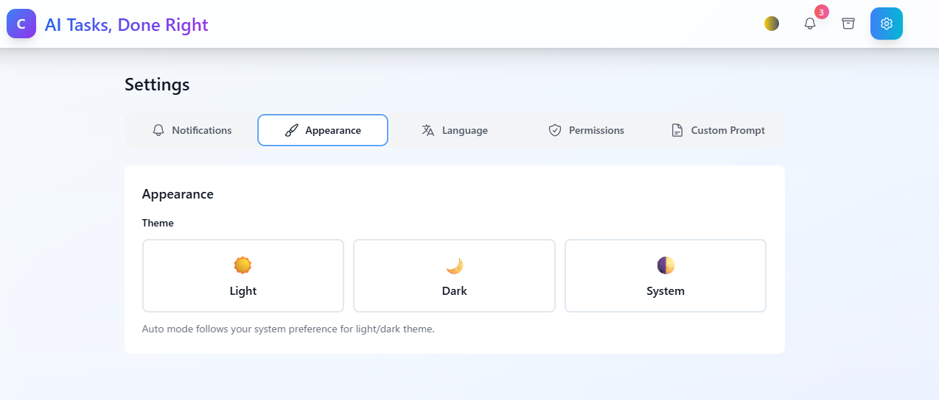The image size is (939, 400).
Task: Click the Theme label
Action: [x=158, y=223]
